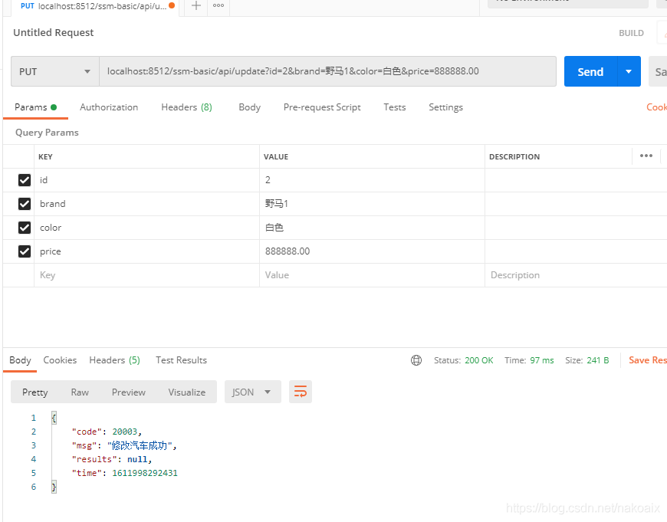Toggle the wrap lines icon in response
The image size is (667, 522).
click(301, 392)
